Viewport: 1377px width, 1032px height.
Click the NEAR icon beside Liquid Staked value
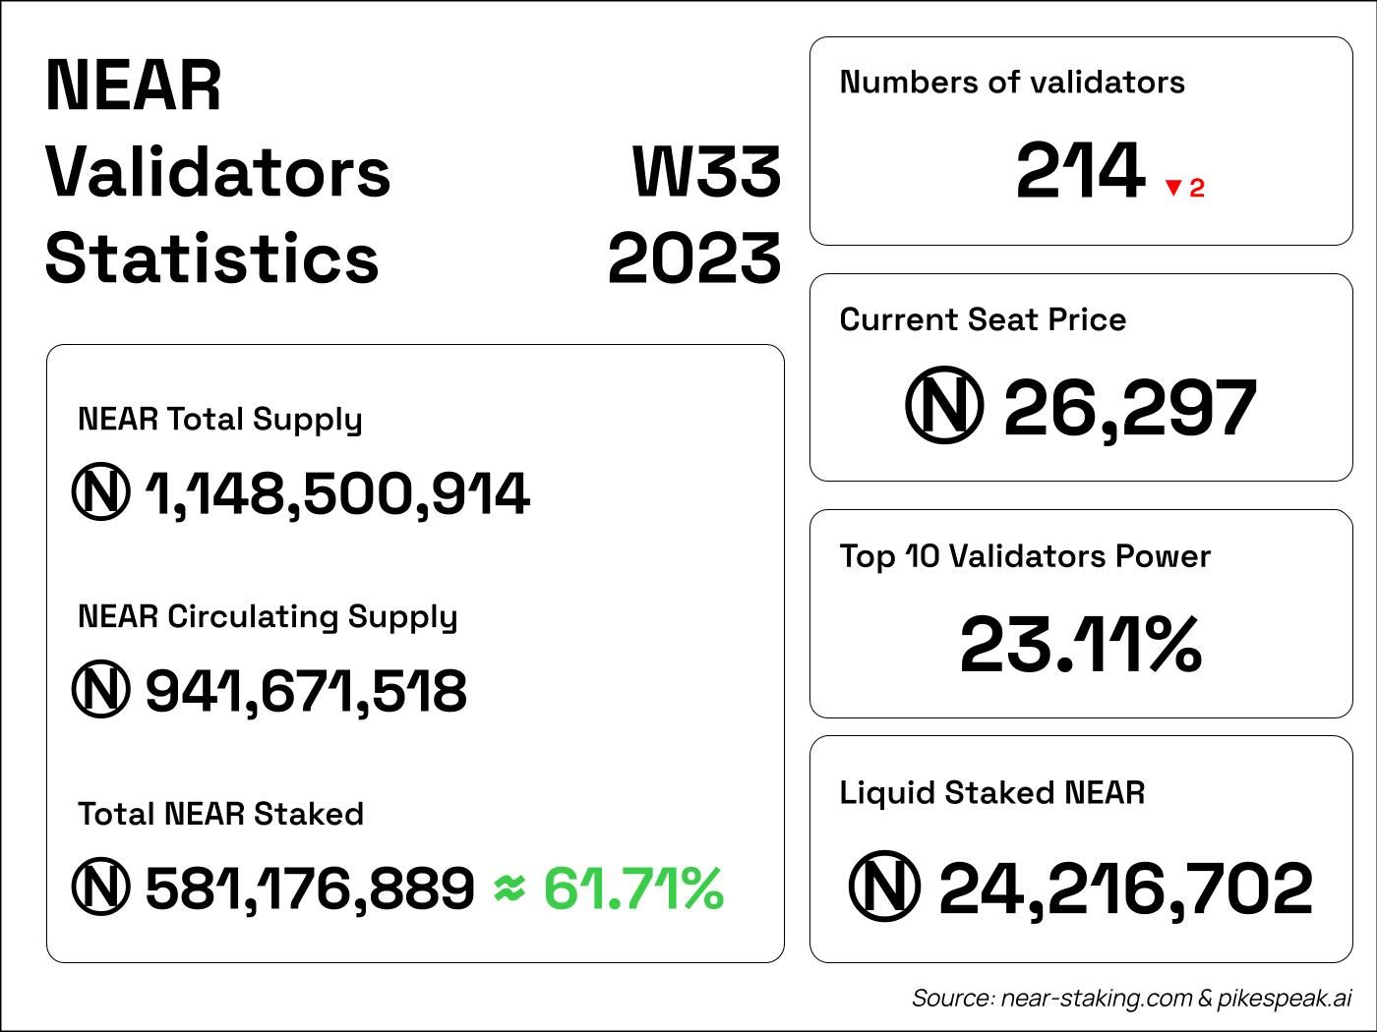point(884,887)
